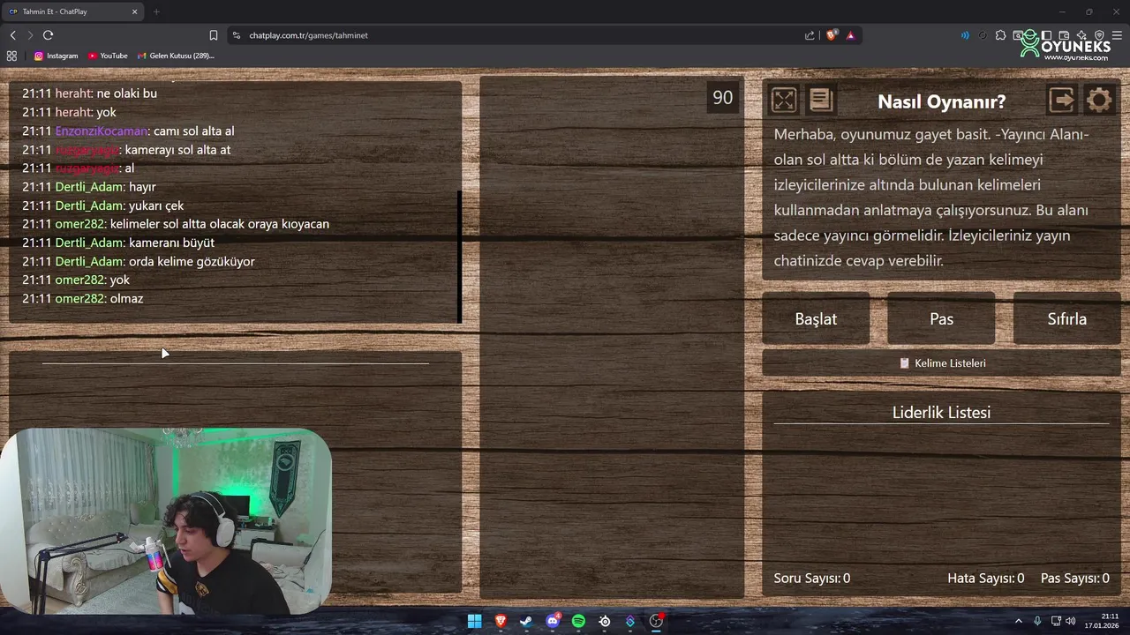
Task: Click the Başlat button
Action: (816, 318)
